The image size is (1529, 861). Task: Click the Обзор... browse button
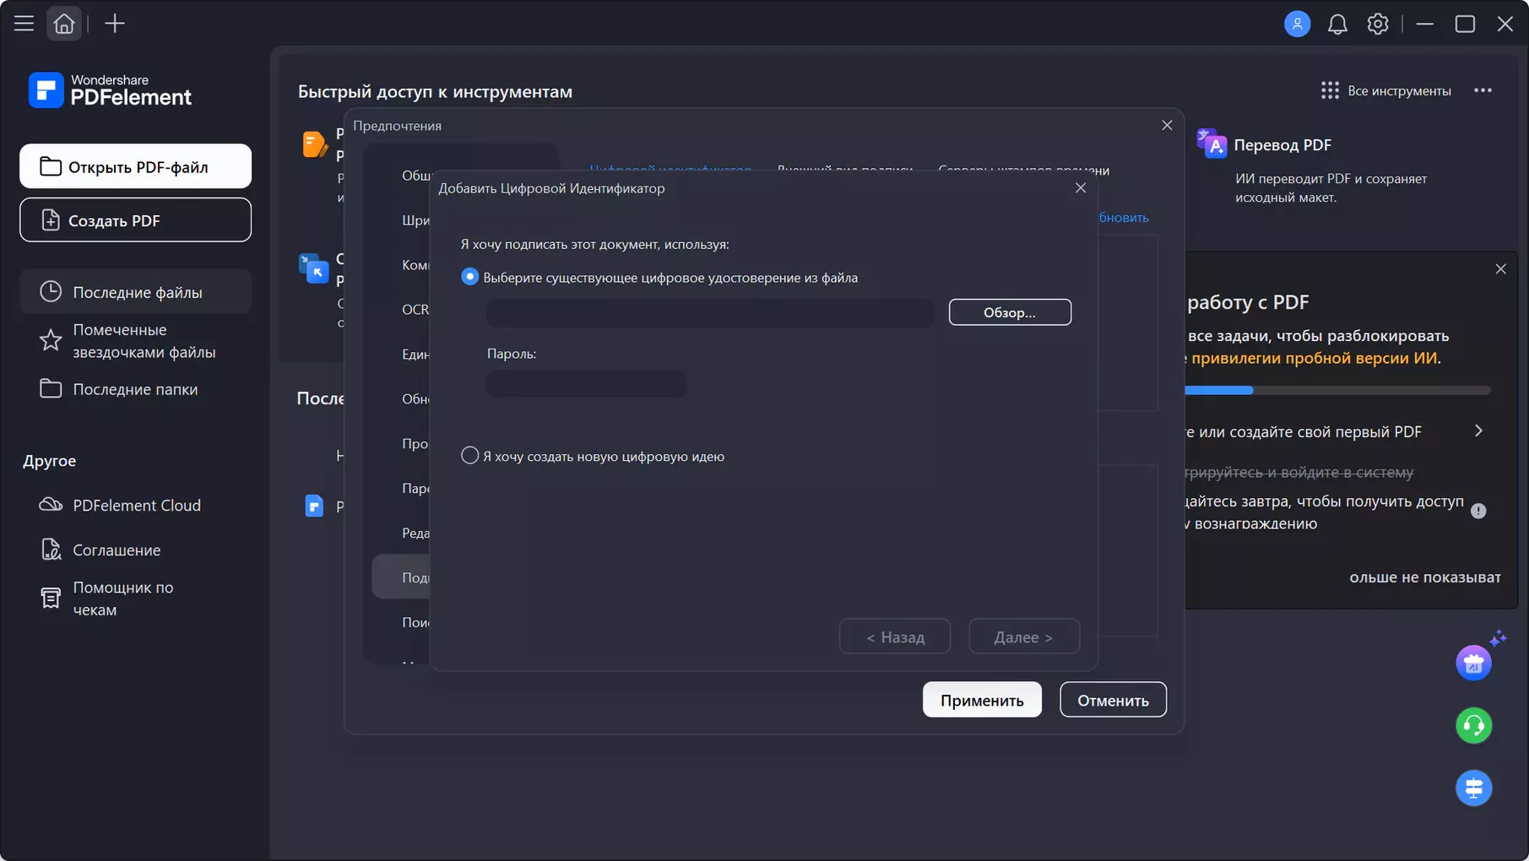[1010, 312]
